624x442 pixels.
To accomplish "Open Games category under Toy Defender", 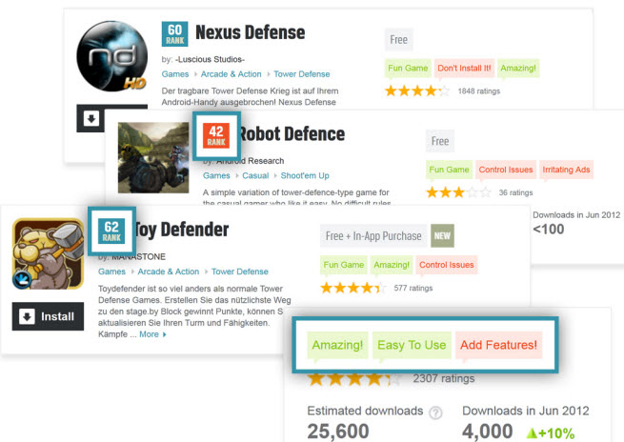I will pos(111,271).
